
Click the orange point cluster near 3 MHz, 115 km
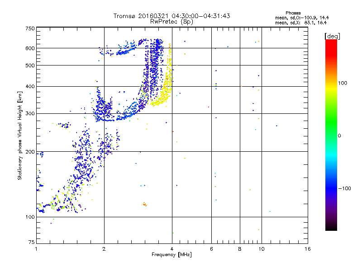[144, 204]
